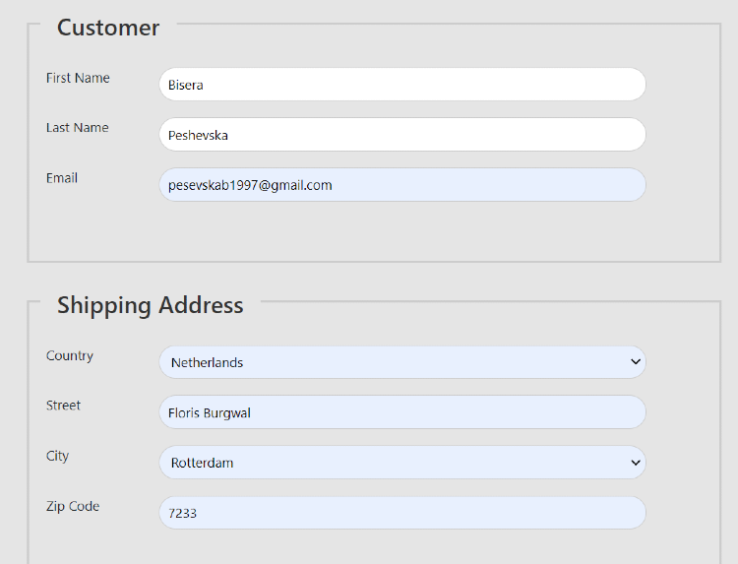
Task: Click the City label
Action: pos(57,457)
